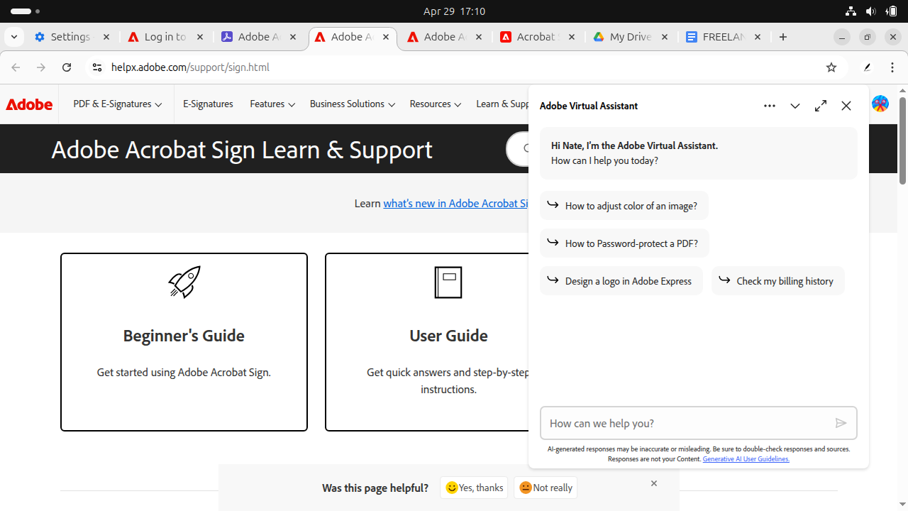View site information icon in address bar

point(96,67)
